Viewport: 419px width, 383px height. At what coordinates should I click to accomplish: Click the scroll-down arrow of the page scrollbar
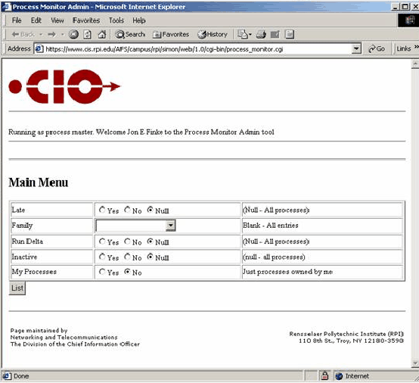click(x=415, y=363)
